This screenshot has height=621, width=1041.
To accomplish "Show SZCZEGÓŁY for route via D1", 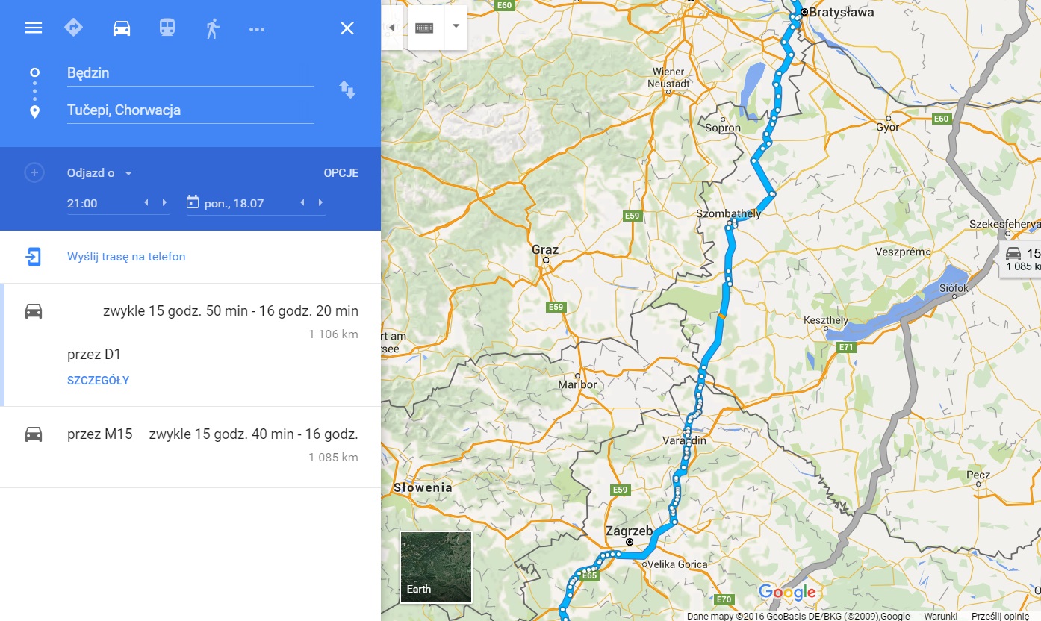I will [x=99, y=381].
